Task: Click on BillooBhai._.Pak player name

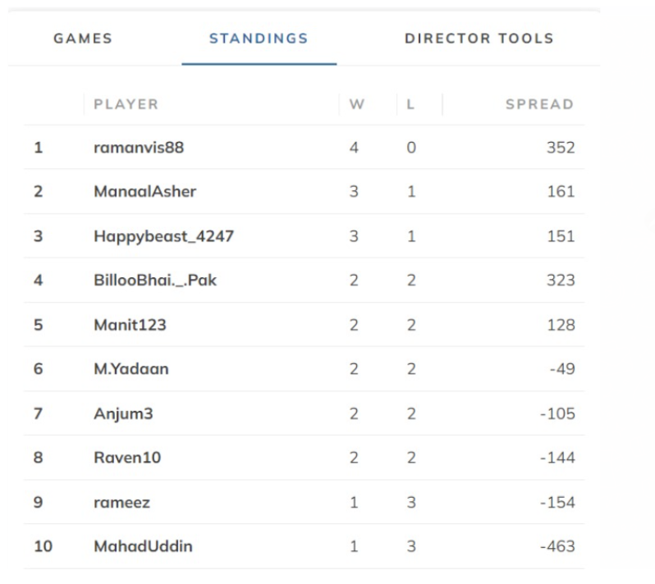Action: coord(155,281)
